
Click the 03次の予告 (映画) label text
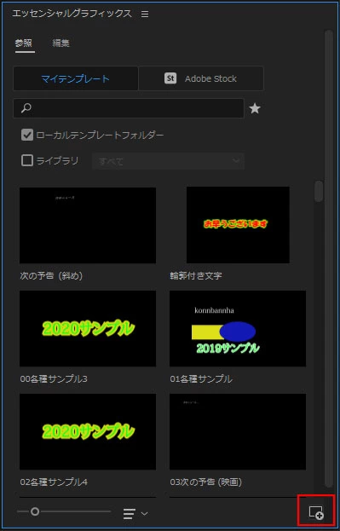click(x=206, y=482)
